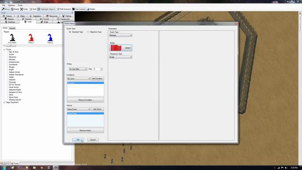Open the Pathing tools tab
The image size is (302, 170).
(67, 16)
